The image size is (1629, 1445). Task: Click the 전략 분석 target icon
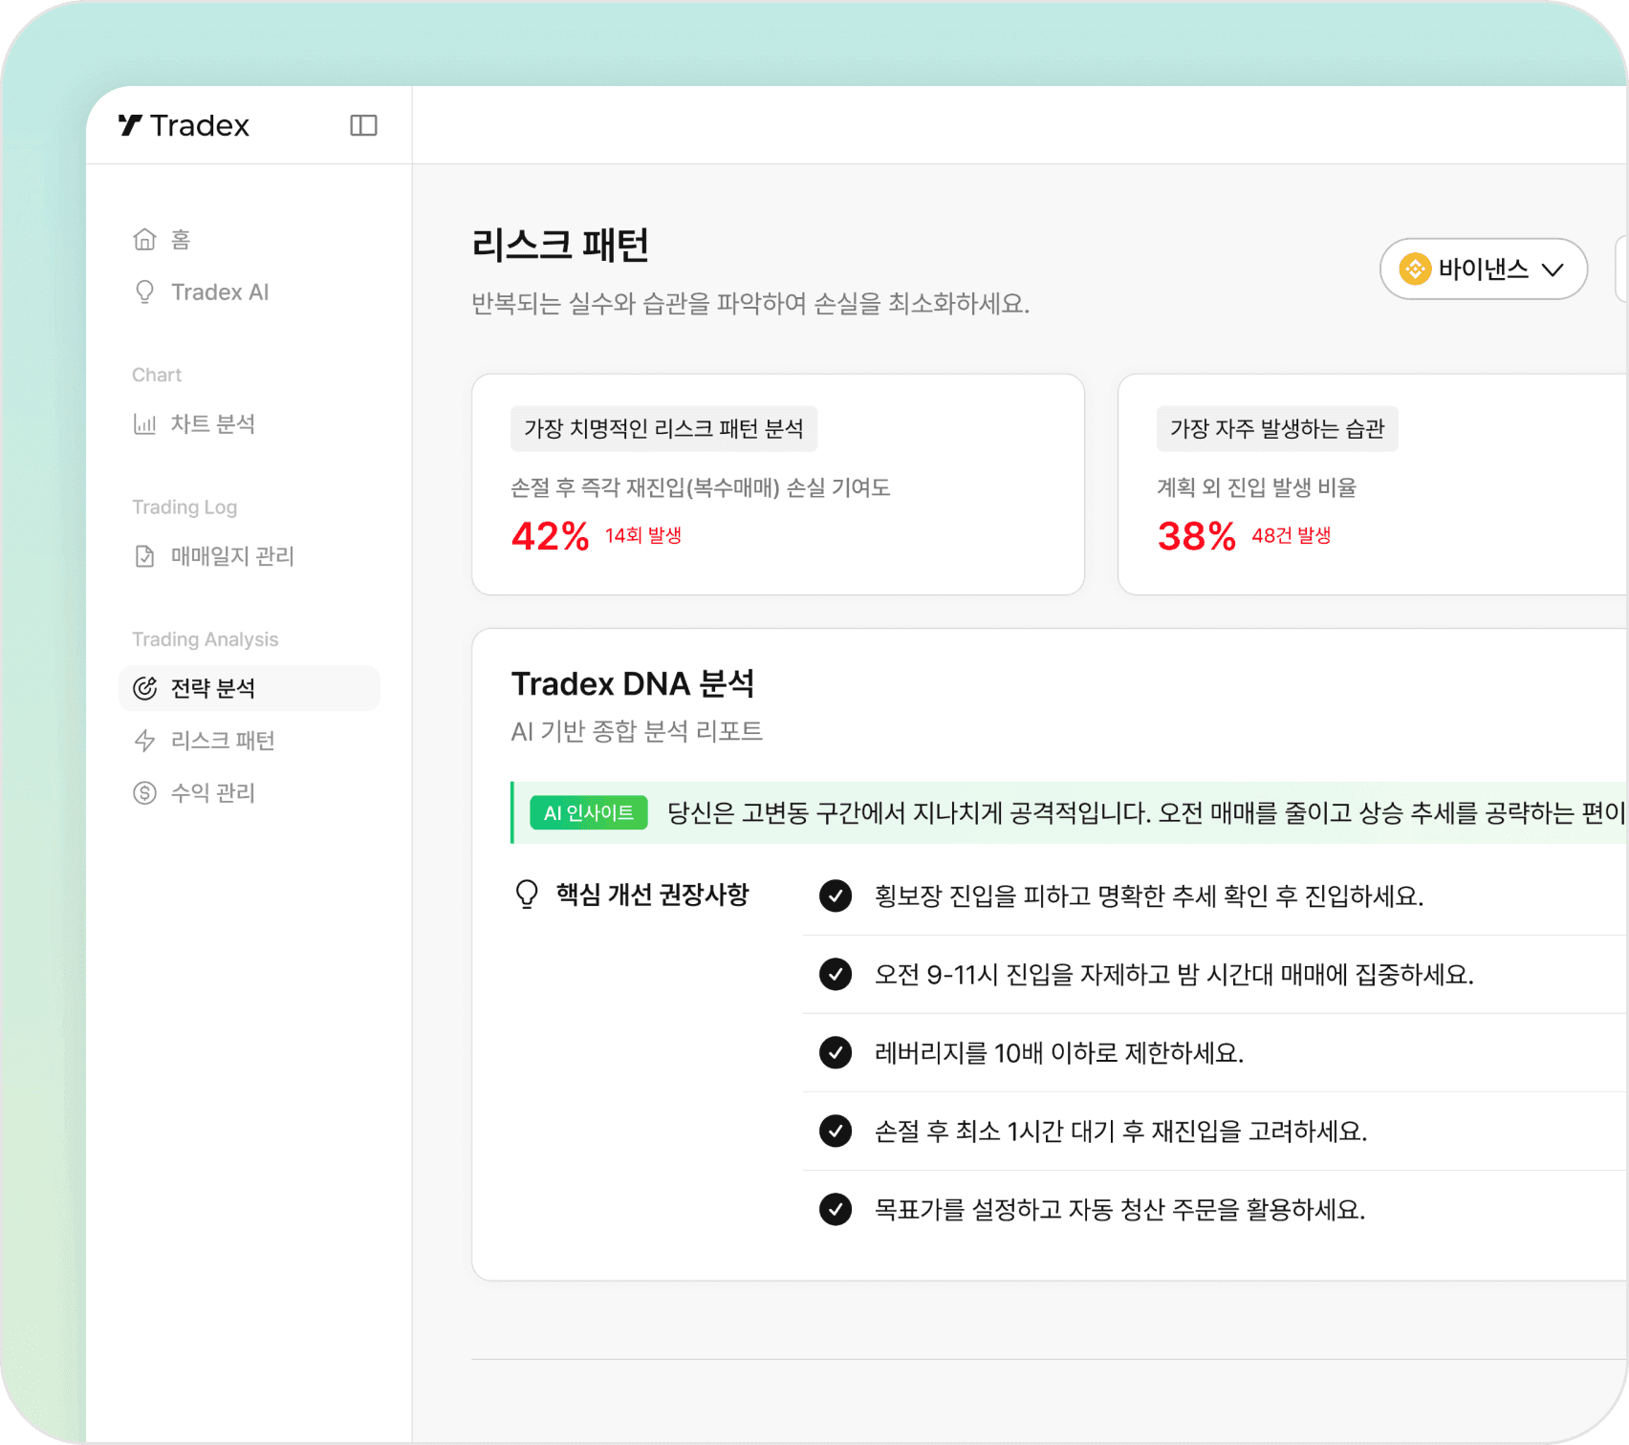[x=144, y=688]
